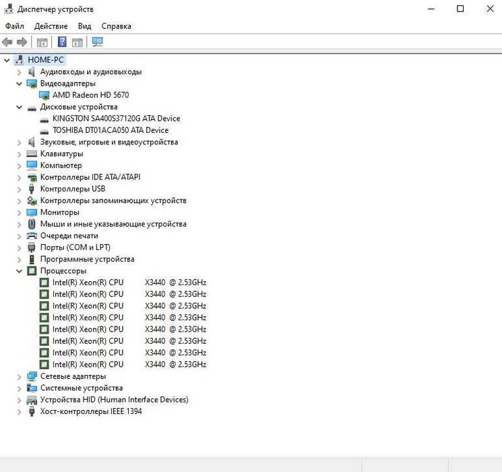The image size is (502, 472).
Task: Click the Хост-контроллеры IEEE 1394 icon
Action: pyautogui.click(x=32, y=411)
